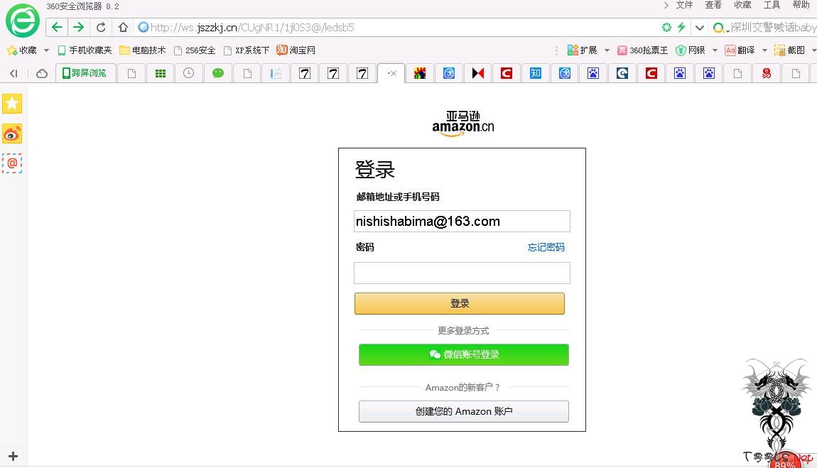The height and width of the screenshot is (468, 817).
Task: Open the 工具 menu
Action: pos(772,5)
